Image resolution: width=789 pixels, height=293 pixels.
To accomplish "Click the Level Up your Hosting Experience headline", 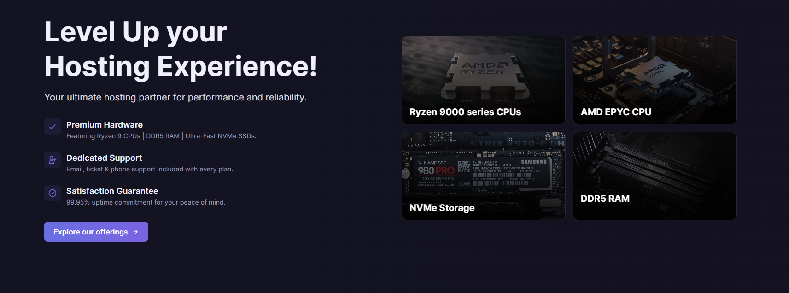I will [x=181, y=49].
